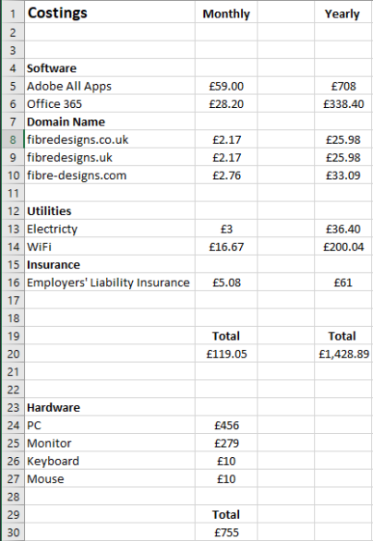Viewport: 373px width, 541px height.
Task: Select the hardware total £755 cell
Action: 226,533
